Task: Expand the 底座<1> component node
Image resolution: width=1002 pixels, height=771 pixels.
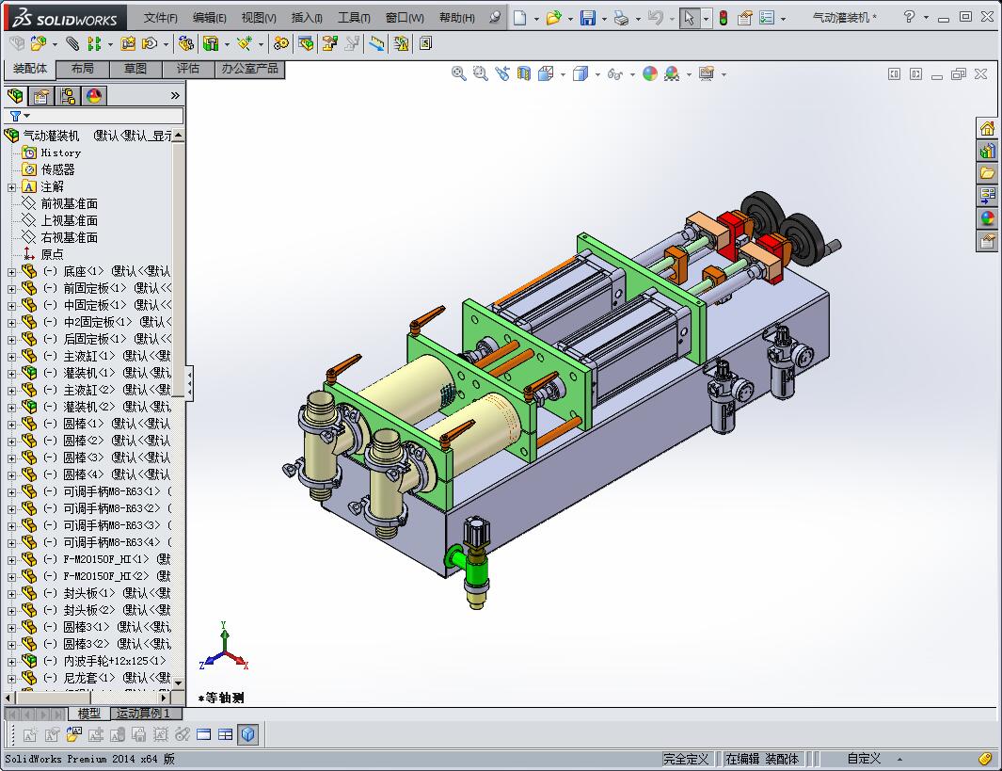Action: click(x=11, y=271)
